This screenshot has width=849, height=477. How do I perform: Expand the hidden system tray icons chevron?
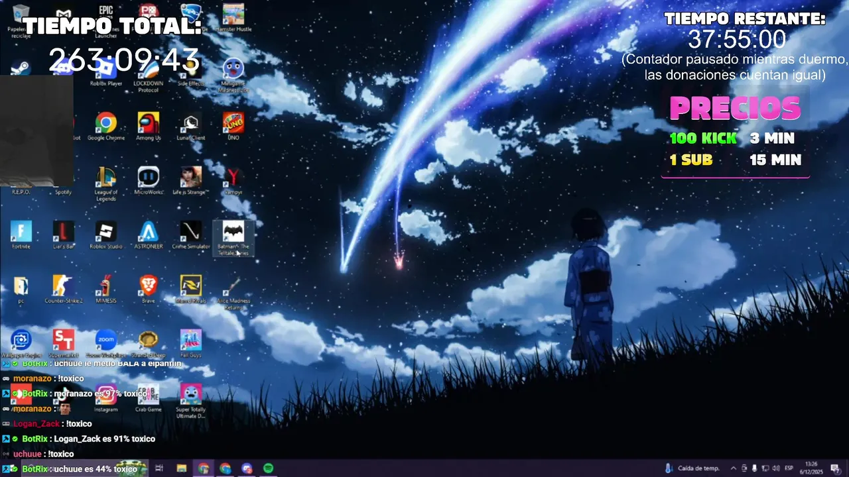pyautogui.click(x=733, y=468)
